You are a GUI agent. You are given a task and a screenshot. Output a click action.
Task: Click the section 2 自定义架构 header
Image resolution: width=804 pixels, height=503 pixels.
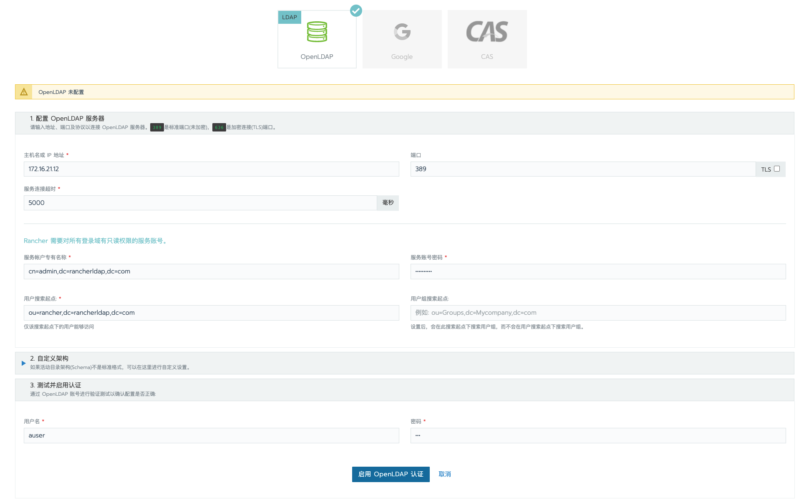click(49, 359)
